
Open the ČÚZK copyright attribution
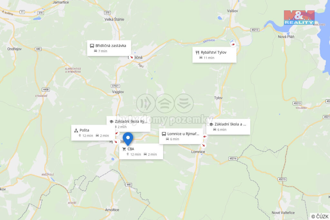pyautogui.click(x=320, y=216)
